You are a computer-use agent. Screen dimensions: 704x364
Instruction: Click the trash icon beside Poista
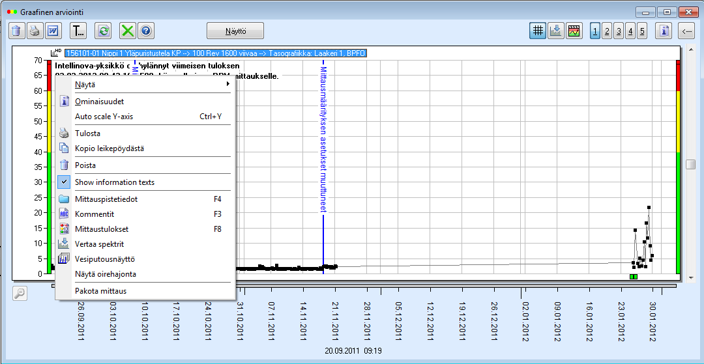coord(64,165)
